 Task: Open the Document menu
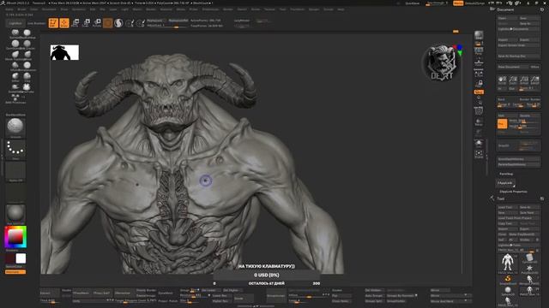49,9
